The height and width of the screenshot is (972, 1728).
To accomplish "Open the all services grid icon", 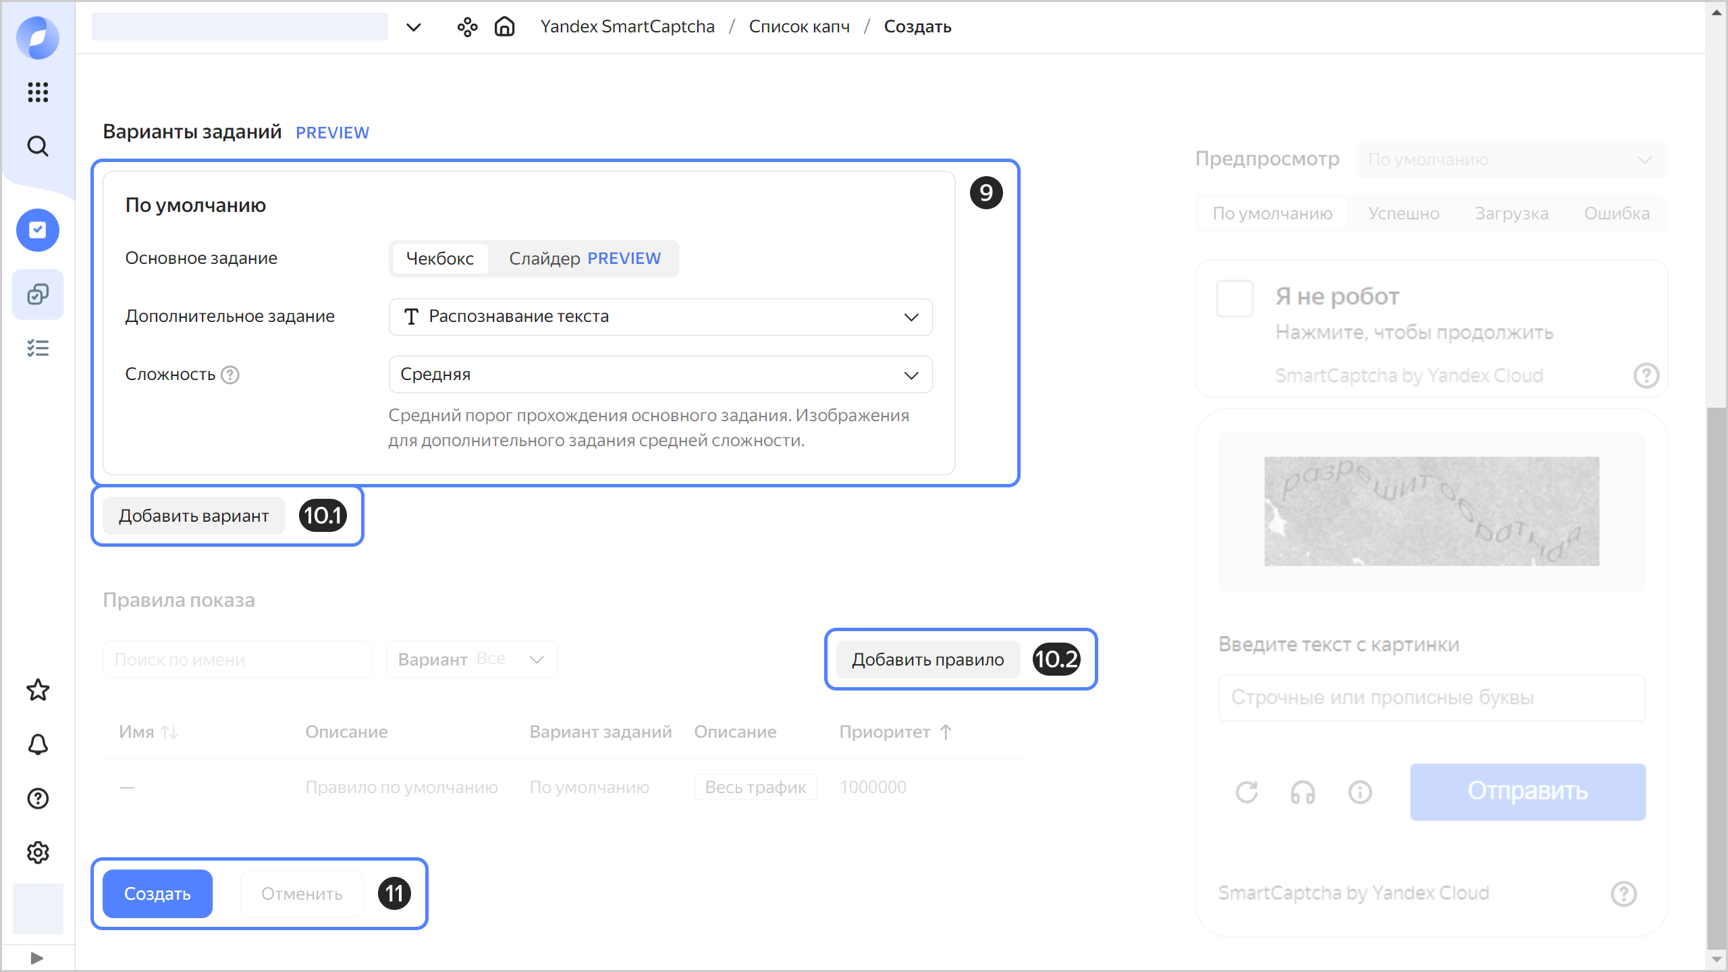I will [38, 92].
